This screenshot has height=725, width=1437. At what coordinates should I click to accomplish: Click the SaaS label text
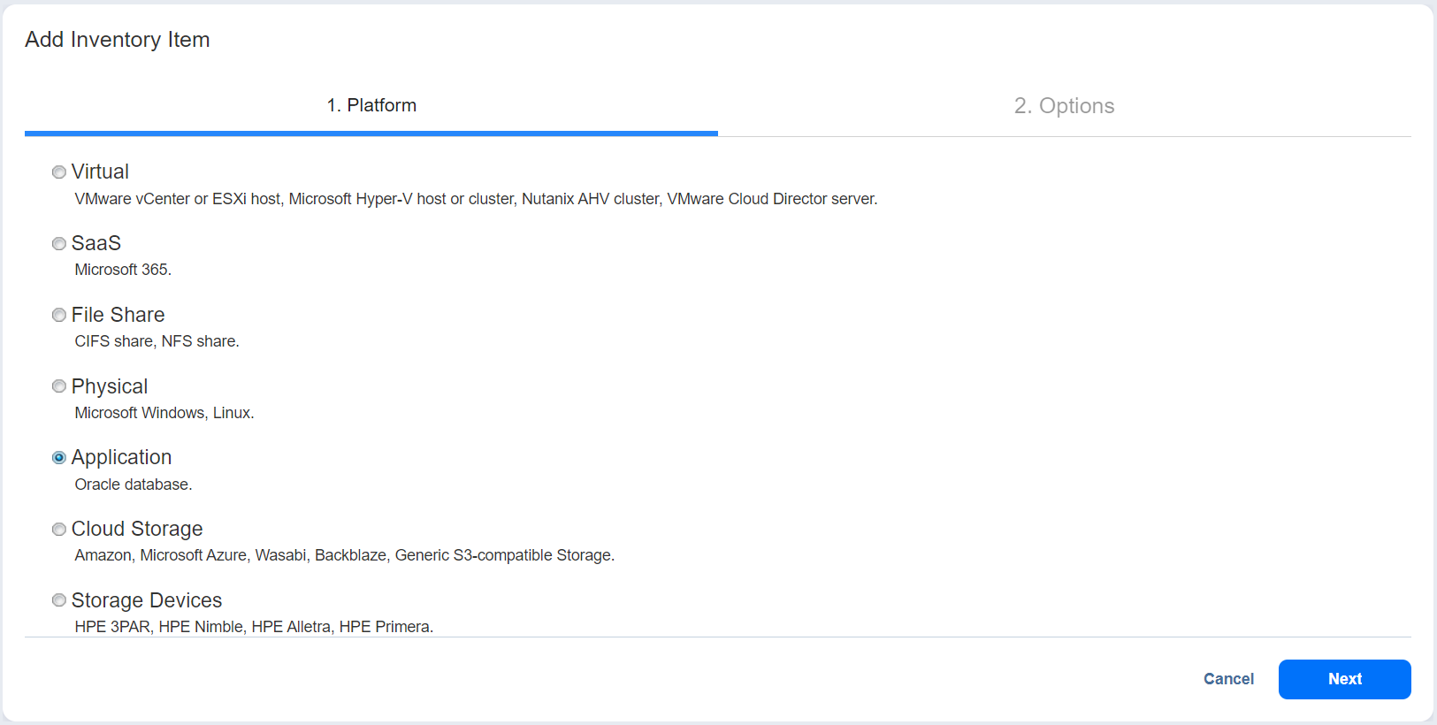pos(96,243)
